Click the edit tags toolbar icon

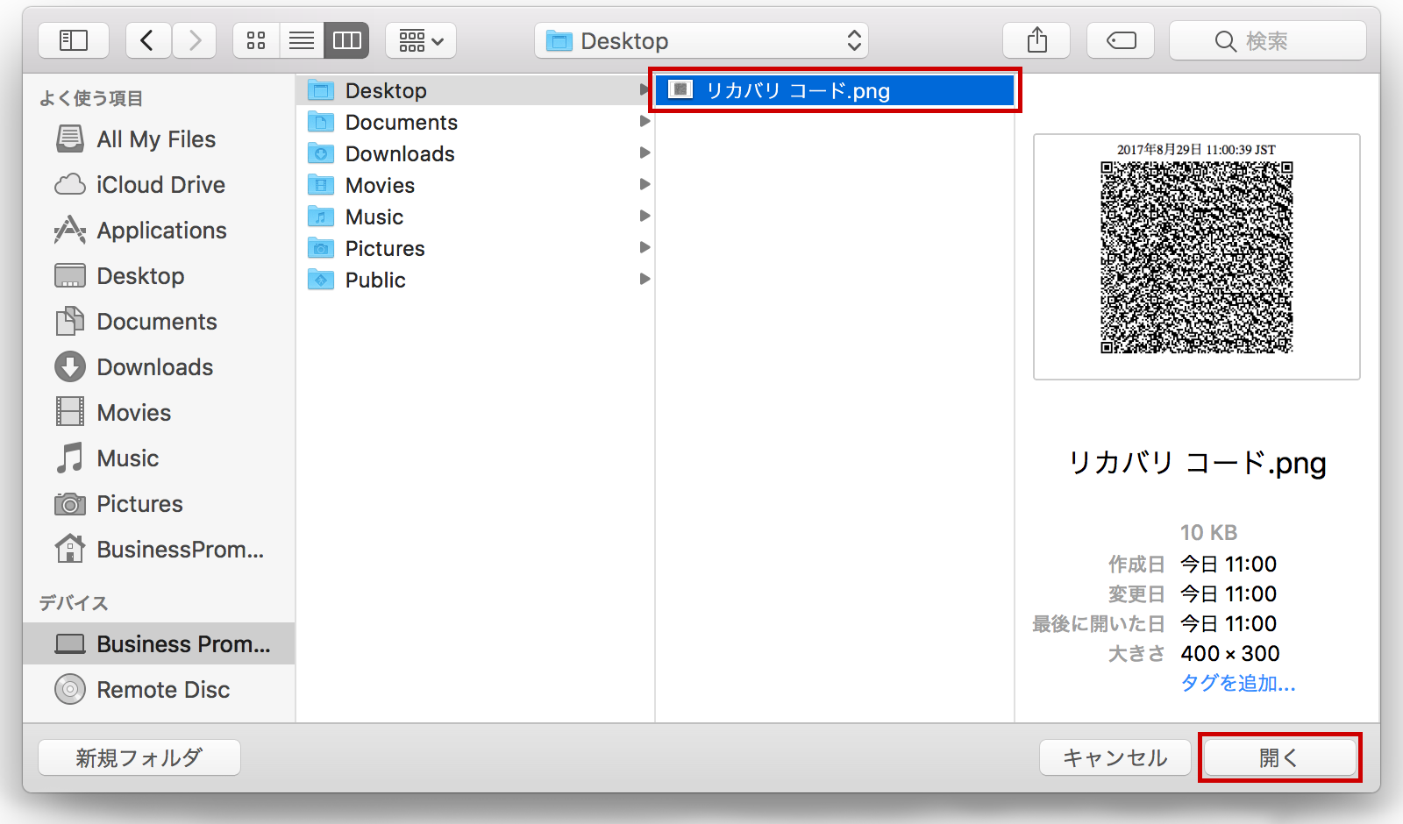tap(1121, 40)
